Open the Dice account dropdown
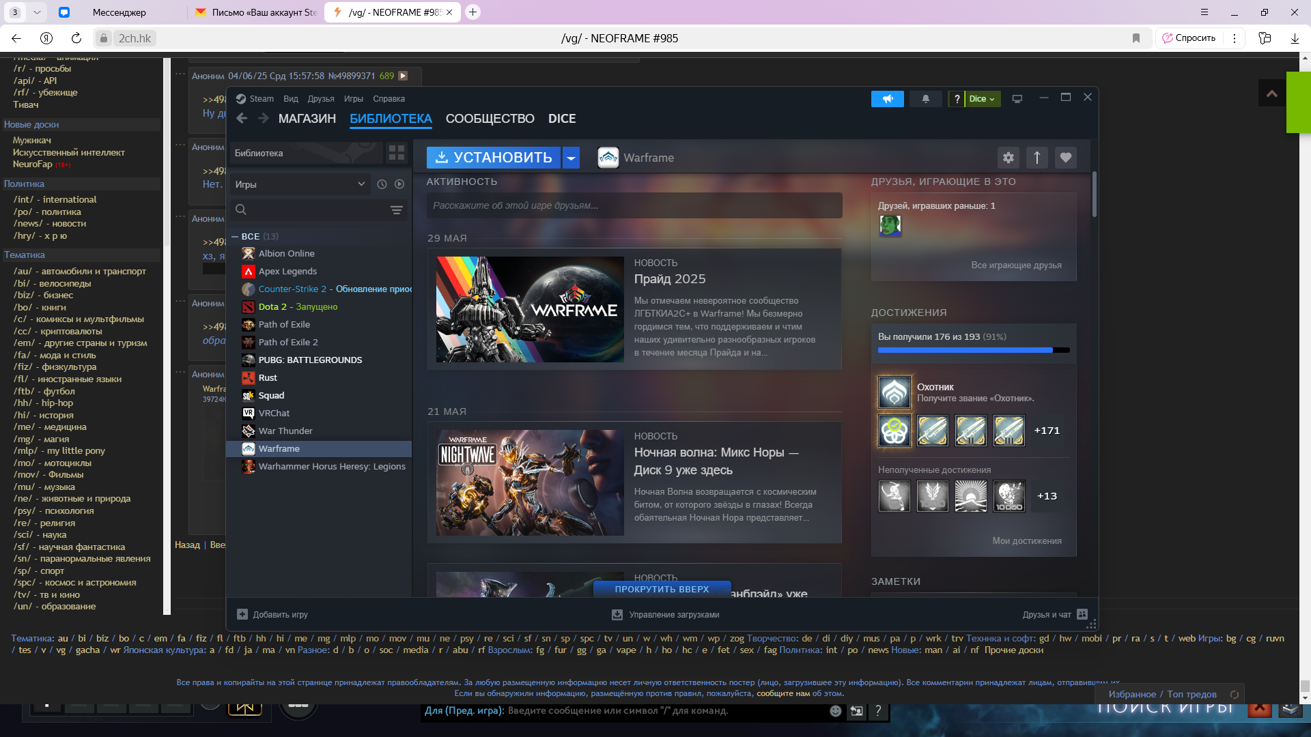Viewport: 1311px width, 737px height. (982, 99)
